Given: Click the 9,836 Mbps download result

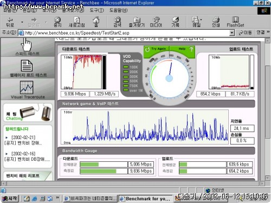Looking at the screenshot, I should (75, 94).
